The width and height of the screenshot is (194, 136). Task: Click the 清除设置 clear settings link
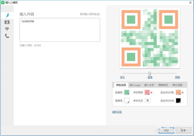click(x=117, y=112)
